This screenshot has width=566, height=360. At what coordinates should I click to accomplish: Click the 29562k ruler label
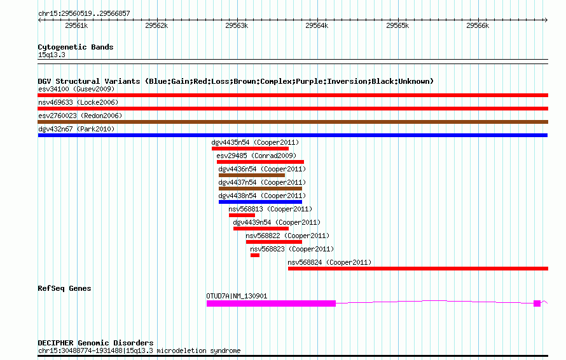coord(156,25)
